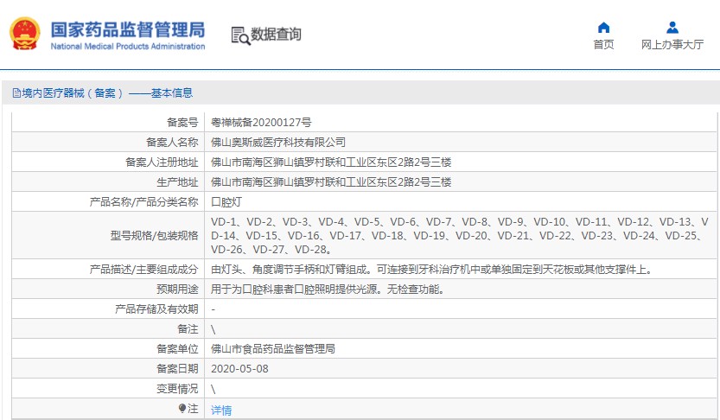Screen dimensions: 720x420
Task: Click the 生产地址 row label
Action: click(177, 182)
